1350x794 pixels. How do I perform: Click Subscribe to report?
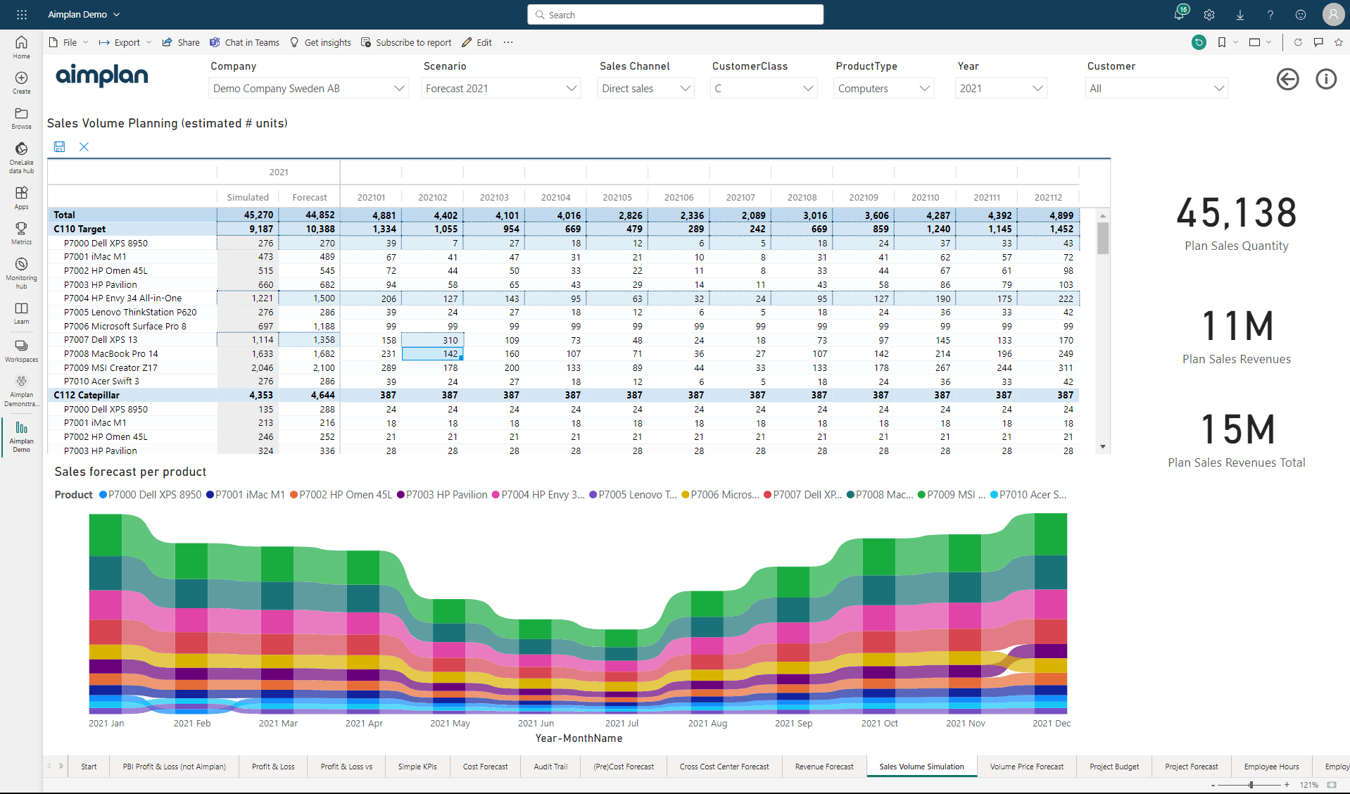point(406,42)
